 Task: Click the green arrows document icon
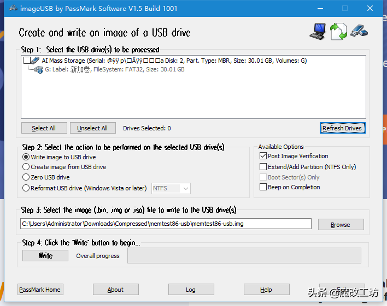(x=338, y=32)
